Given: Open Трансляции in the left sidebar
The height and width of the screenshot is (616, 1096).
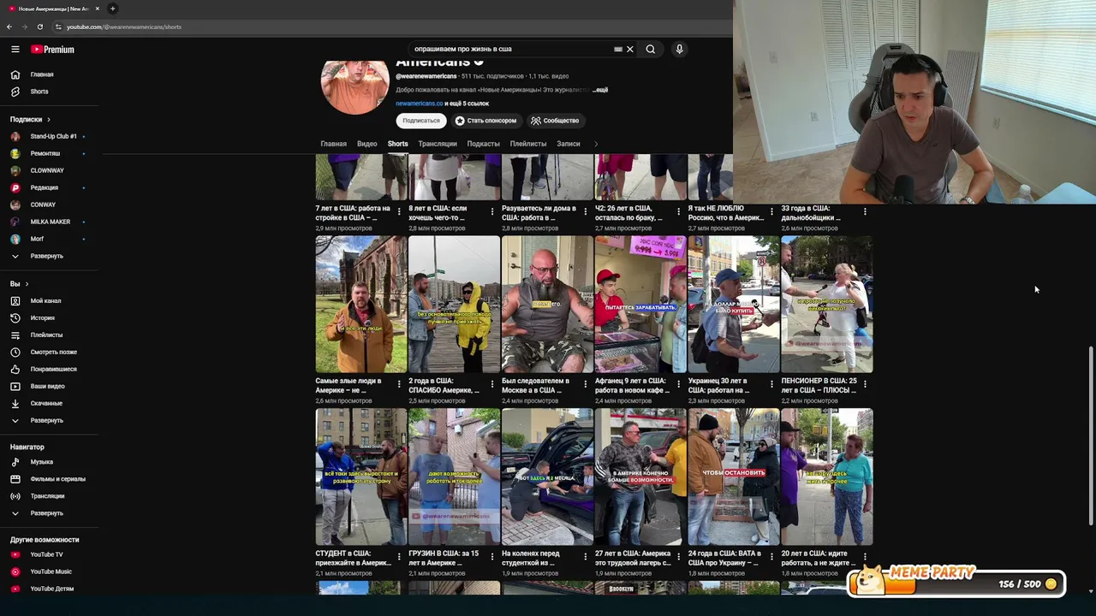Looking at the screenshot, I should pos(49,496).
